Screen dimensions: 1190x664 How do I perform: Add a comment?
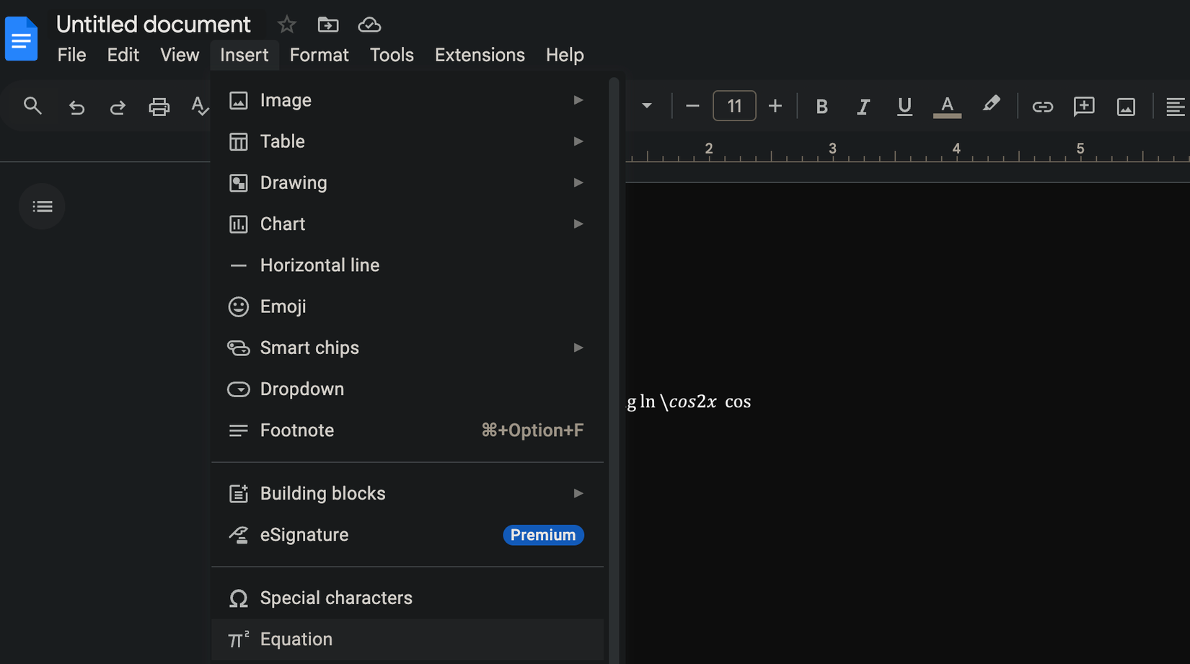(1083, 106)
